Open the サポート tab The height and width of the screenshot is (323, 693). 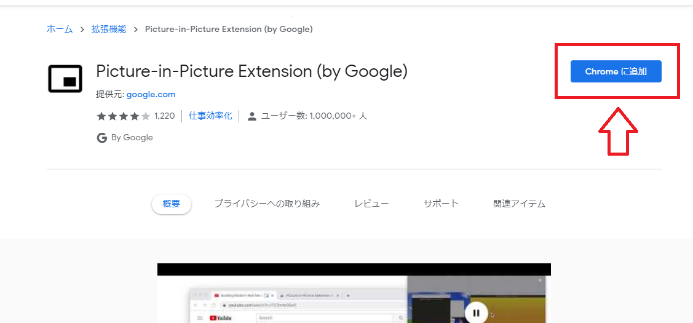pos(441,204)
